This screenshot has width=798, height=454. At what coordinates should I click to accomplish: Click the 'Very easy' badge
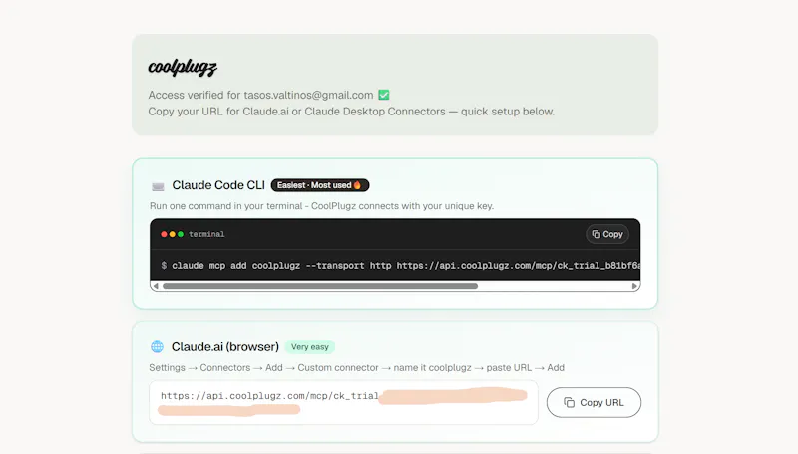pyautogui.click(x=310, y=347)
